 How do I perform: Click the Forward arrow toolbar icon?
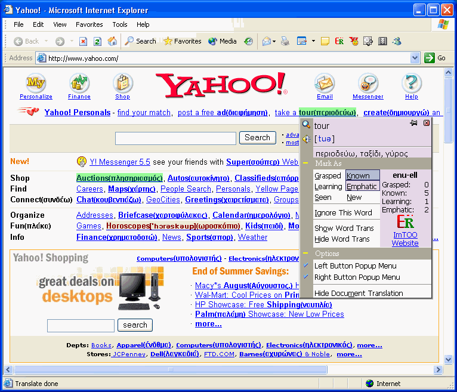[60, 41]
